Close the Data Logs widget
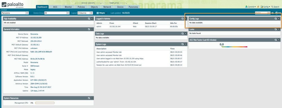Viewport: 282px width, 108px height. click(185, 33)
